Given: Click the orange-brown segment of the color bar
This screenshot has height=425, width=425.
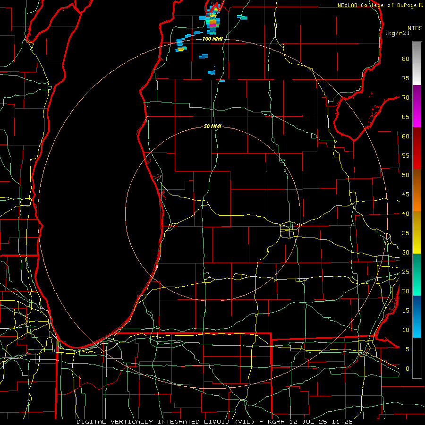Looking at the screenshot, I should [417, 190].
